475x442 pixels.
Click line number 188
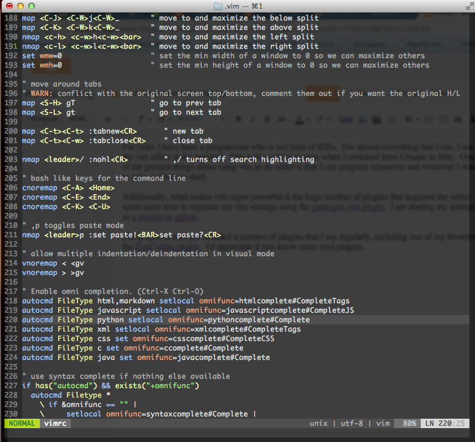(11, 18)
